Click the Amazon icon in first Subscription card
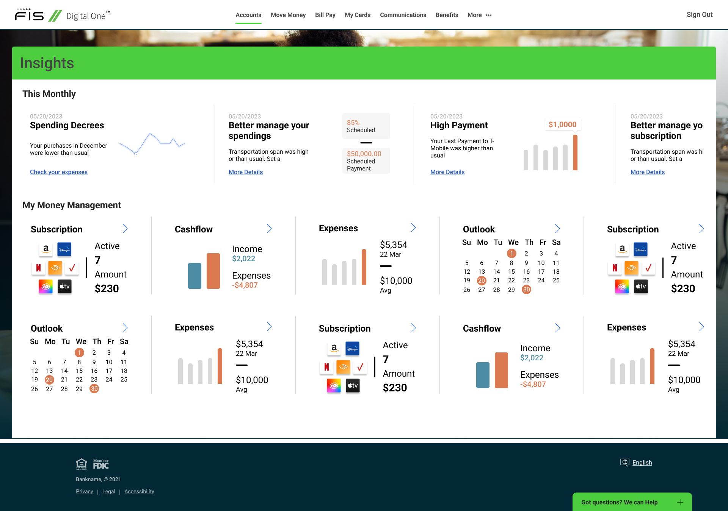This screenshot has height=511, width=728. (x=46, y=249)
